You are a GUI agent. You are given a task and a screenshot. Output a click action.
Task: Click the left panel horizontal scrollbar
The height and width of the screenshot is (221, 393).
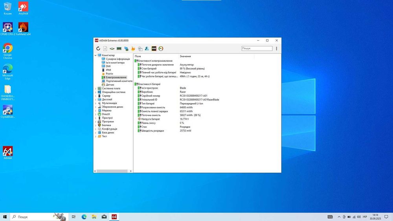[112, 171]
